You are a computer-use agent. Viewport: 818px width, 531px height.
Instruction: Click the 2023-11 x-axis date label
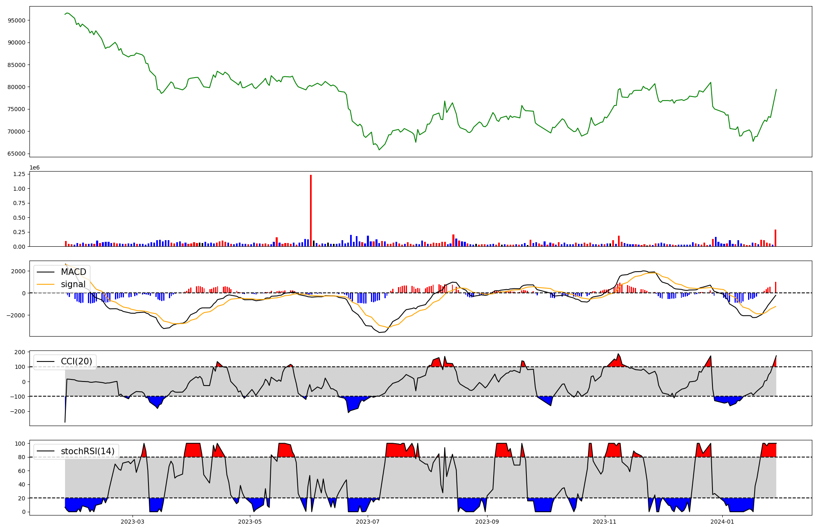click(x=605, y=522)
